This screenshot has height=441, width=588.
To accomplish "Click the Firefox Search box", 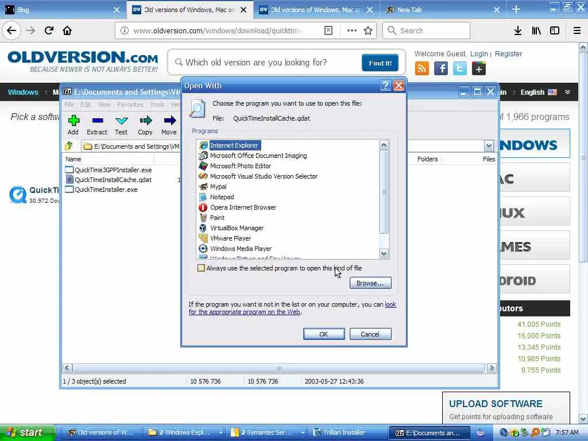I will click(x=426, y=30).
